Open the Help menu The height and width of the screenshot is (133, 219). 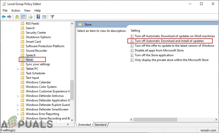37,11
